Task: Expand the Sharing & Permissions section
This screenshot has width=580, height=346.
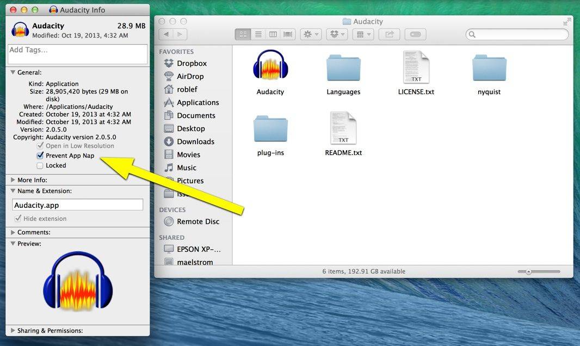Action: click(x=13, y=331)
